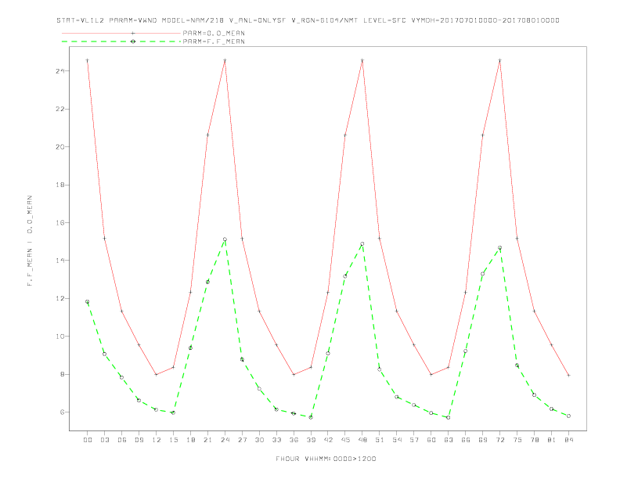Click the x-axis tick label 27

click(242, 440)
